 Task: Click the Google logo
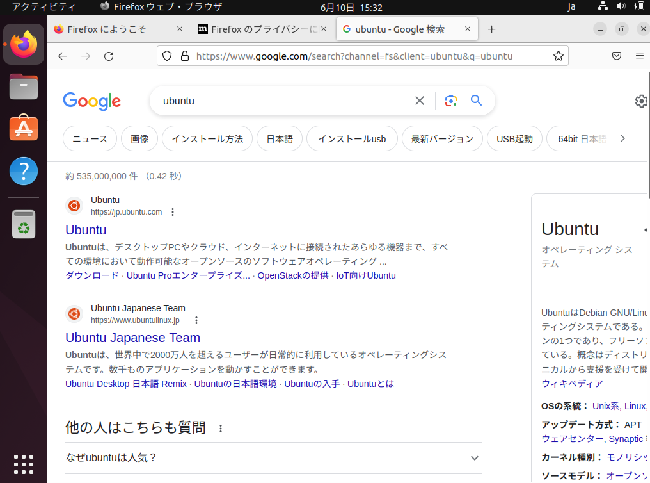92,101
